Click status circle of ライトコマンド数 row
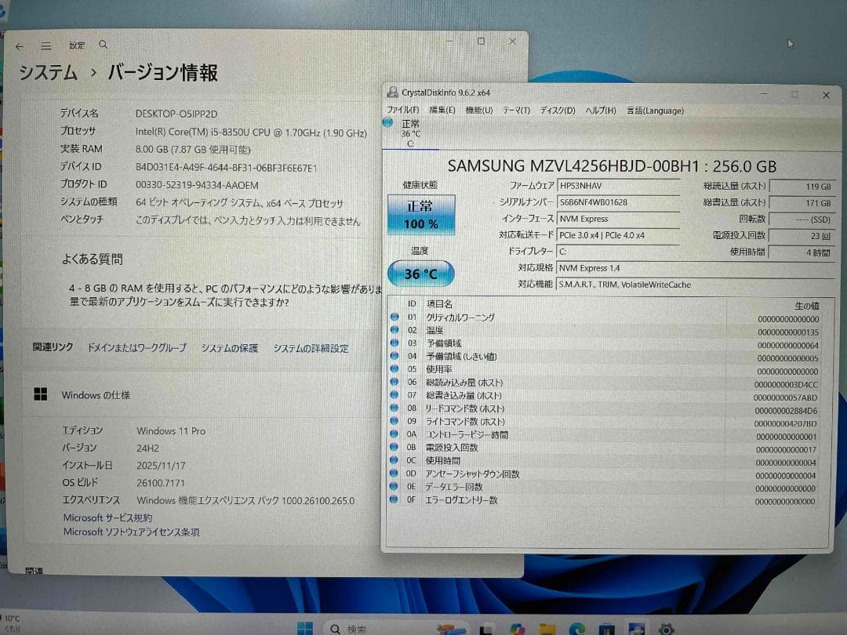The width and height of the screenshot is (847, 635). click(x=394, y=421)
